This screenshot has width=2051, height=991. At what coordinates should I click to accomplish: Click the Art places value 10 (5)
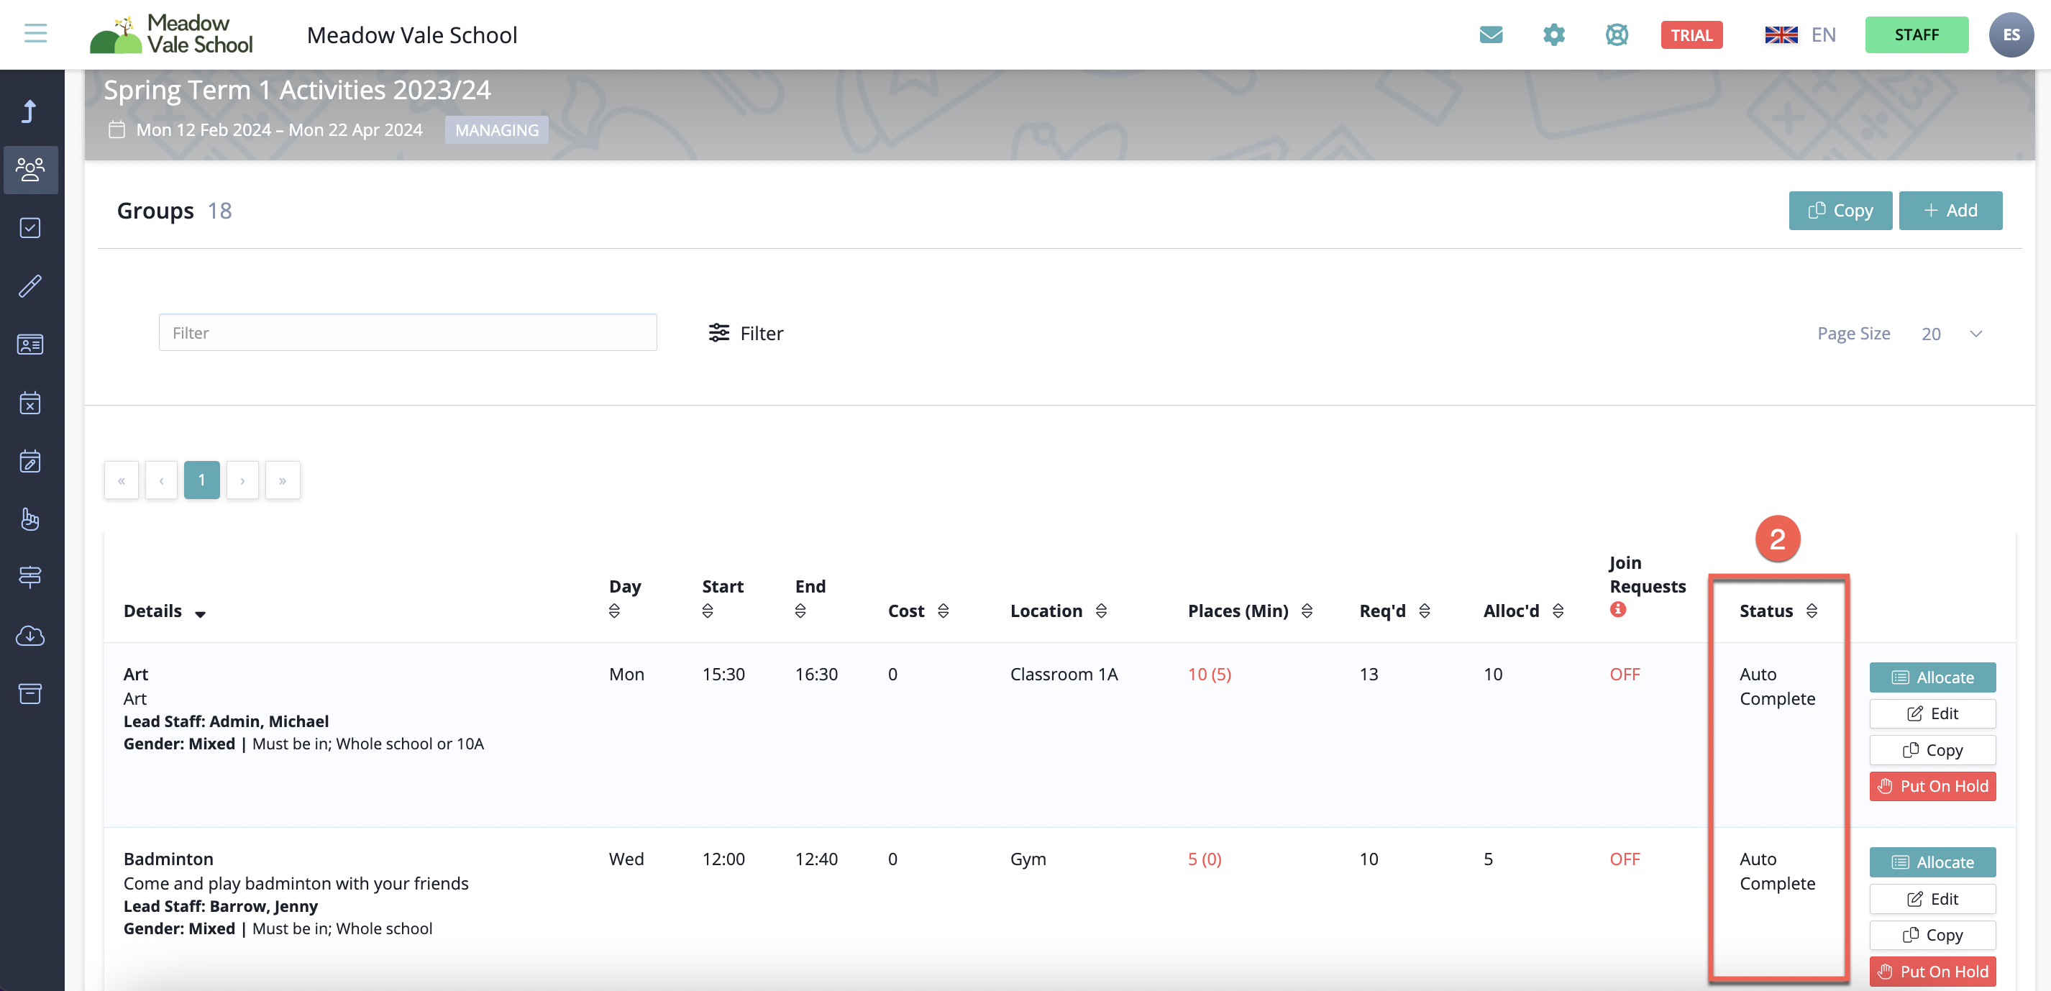pyautogui.click(x=1209, y=674)
